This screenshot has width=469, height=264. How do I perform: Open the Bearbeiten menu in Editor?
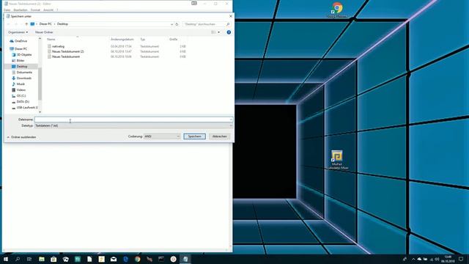21,10
